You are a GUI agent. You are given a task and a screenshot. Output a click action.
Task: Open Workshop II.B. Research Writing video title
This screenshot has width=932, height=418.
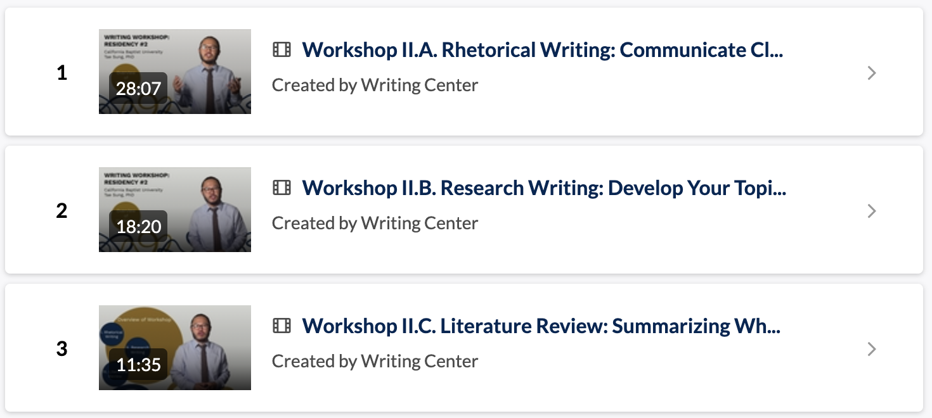pos(544,187)
